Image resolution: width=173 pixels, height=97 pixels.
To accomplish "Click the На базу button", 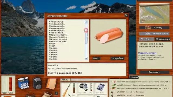I will point(154,27).
